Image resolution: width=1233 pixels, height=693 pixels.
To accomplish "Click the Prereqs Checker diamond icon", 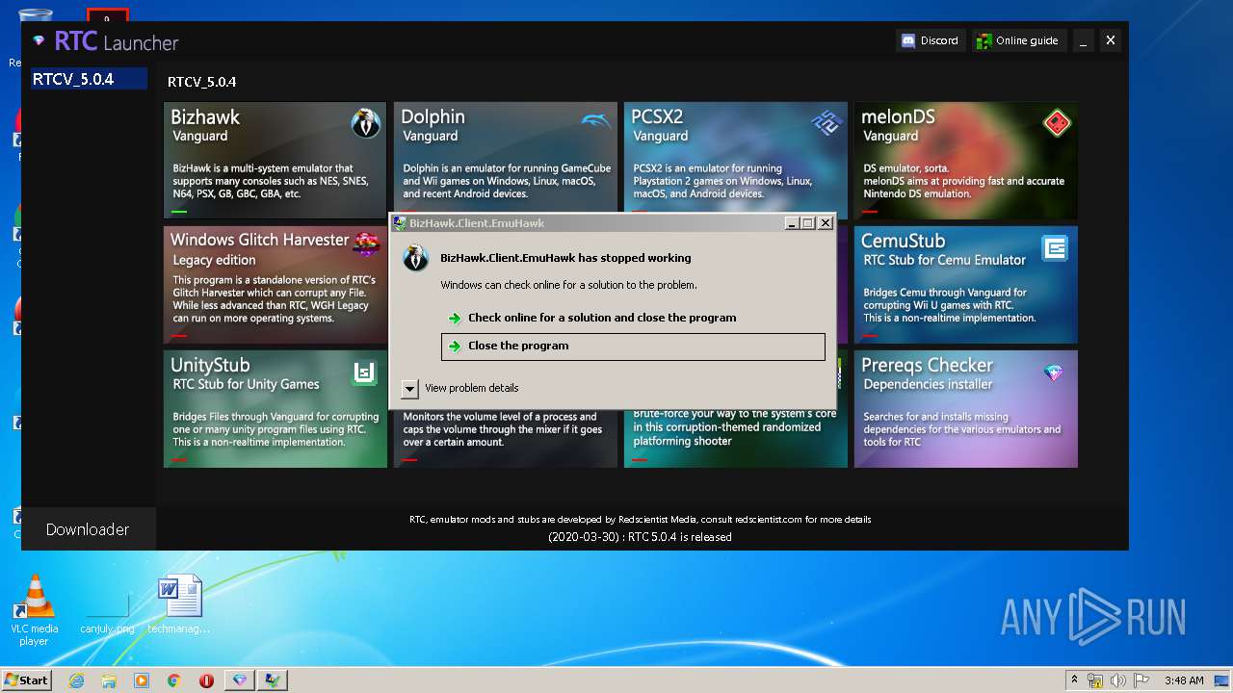I will coord(1054,372).
